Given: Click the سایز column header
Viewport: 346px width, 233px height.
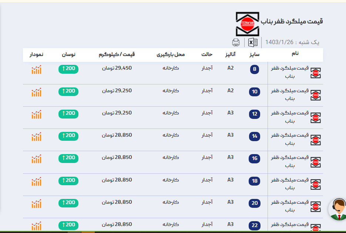Looking at the screenshot, I should point(254,55).
